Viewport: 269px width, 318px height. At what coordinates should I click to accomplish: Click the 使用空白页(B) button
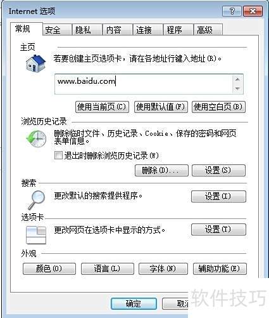pos(218,107)
